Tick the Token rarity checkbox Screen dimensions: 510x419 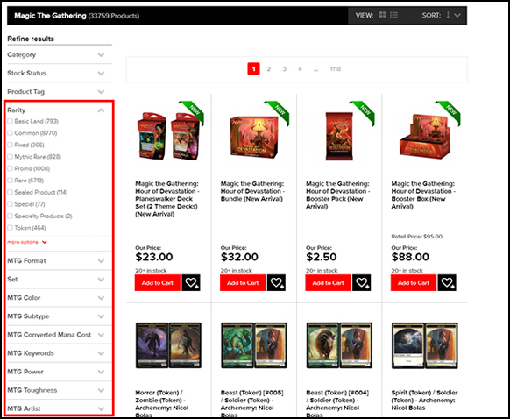point(11,228)
